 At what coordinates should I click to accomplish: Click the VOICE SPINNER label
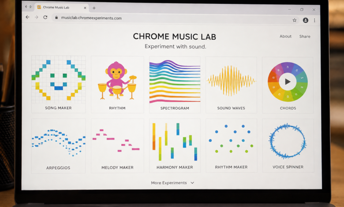click(x=288, y=167)
